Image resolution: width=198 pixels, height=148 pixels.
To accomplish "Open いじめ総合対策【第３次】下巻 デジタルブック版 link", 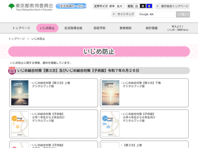I will [142, 84].
